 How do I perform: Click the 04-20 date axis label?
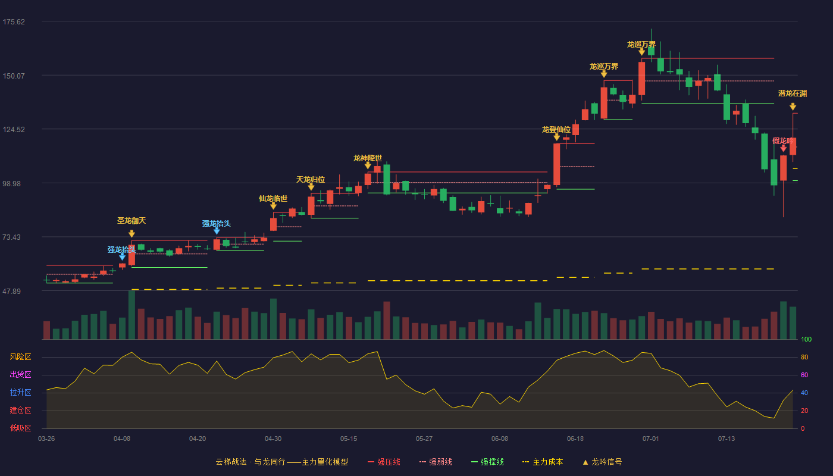point(198,439)
